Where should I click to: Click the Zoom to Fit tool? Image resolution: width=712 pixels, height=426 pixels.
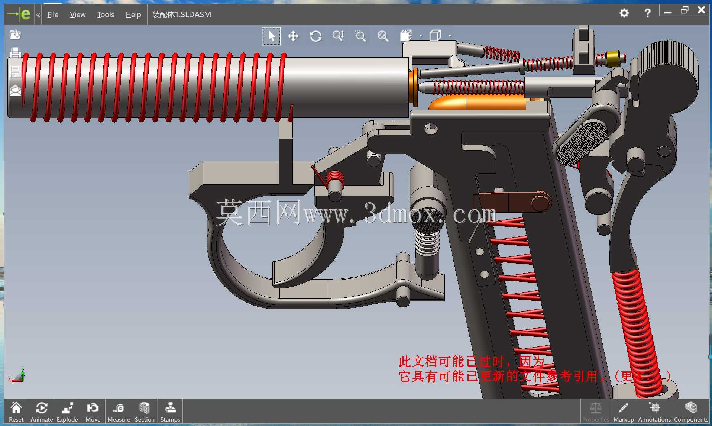pyautogui.click(x=383, y=36)
